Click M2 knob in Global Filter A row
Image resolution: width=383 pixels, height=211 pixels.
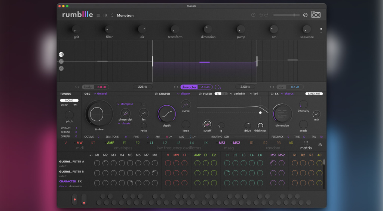(105, 163)
